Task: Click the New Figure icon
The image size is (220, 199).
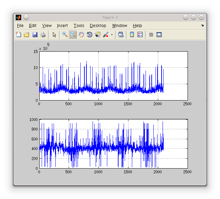Action: (x=18, y=35)
